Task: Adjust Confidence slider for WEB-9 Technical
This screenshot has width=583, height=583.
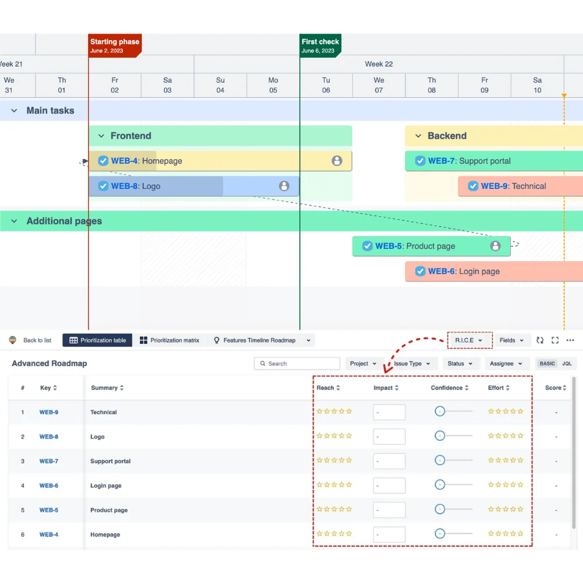Action: click(440, 411)
